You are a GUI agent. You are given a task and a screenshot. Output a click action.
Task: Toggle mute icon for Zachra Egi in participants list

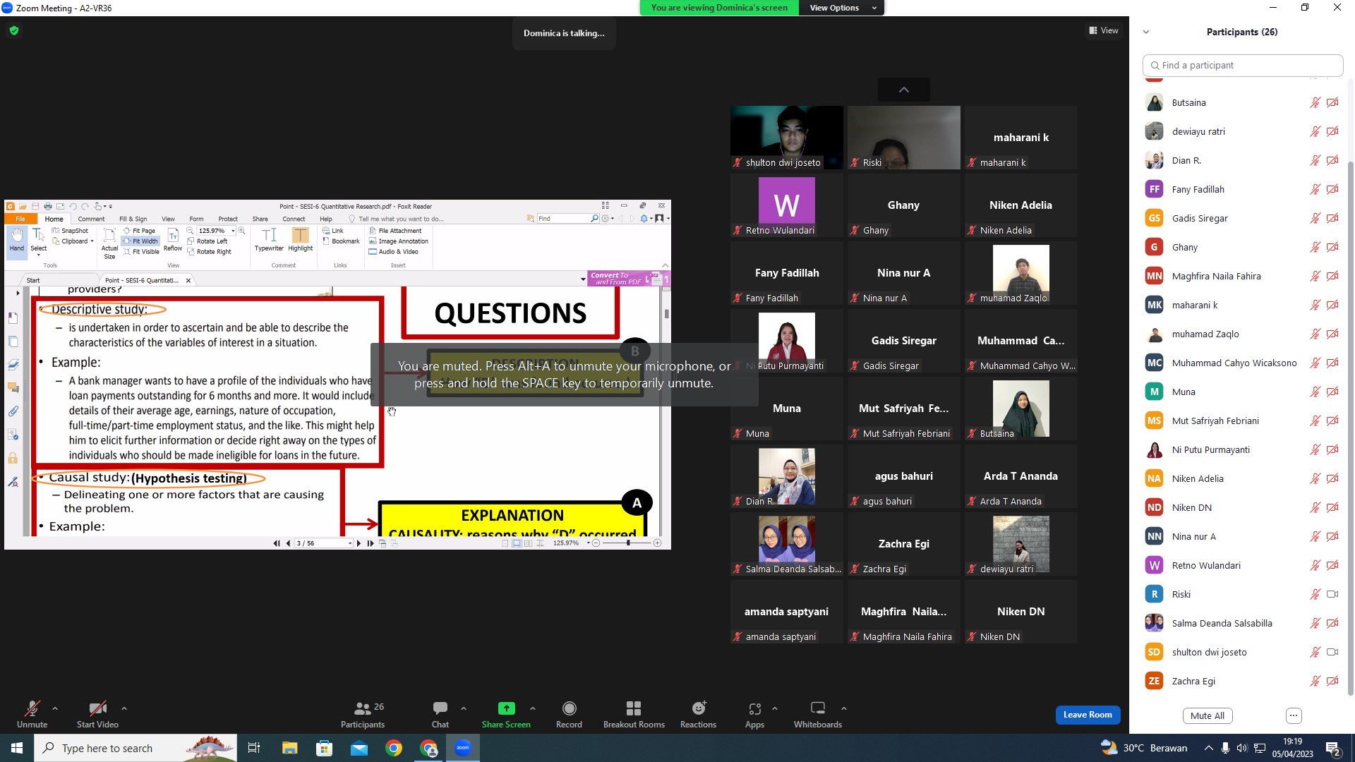coord(1315,681)
